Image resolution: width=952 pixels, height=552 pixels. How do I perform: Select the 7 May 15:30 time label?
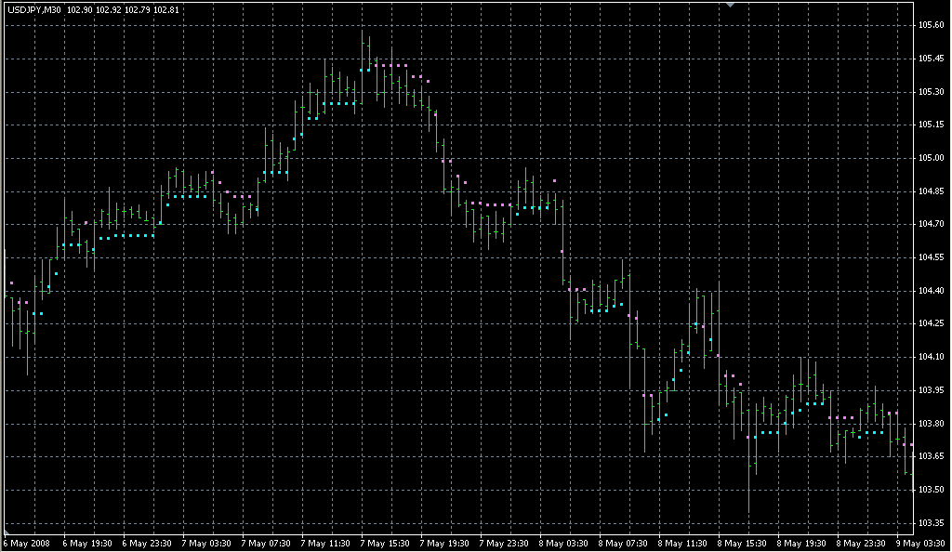[x=385, y=543]
